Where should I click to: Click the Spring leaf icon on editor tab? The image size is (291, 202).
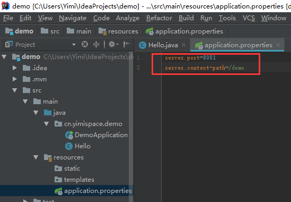coord(199,45)
